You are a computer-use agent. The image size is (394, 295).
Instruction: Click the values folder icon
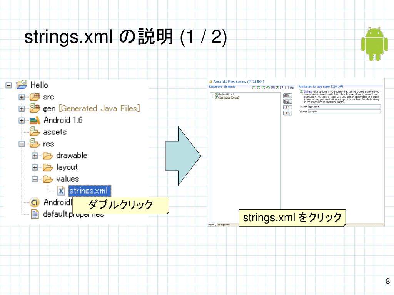click(x=48, y=179)
